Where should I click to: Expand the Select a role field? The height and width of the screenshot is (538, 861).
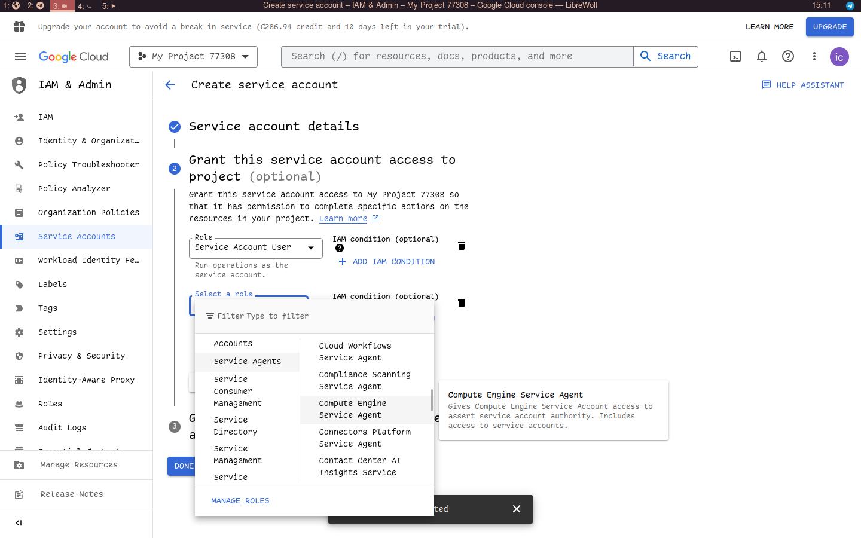click(x=224, y=294)
